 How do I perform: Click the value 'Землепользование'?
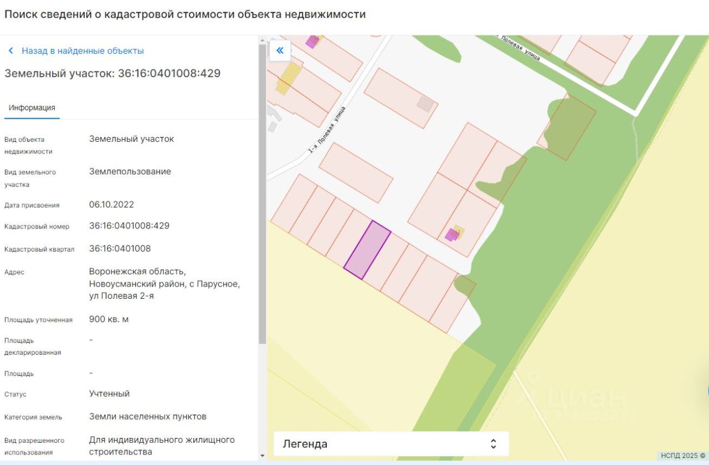coord(130,172)
